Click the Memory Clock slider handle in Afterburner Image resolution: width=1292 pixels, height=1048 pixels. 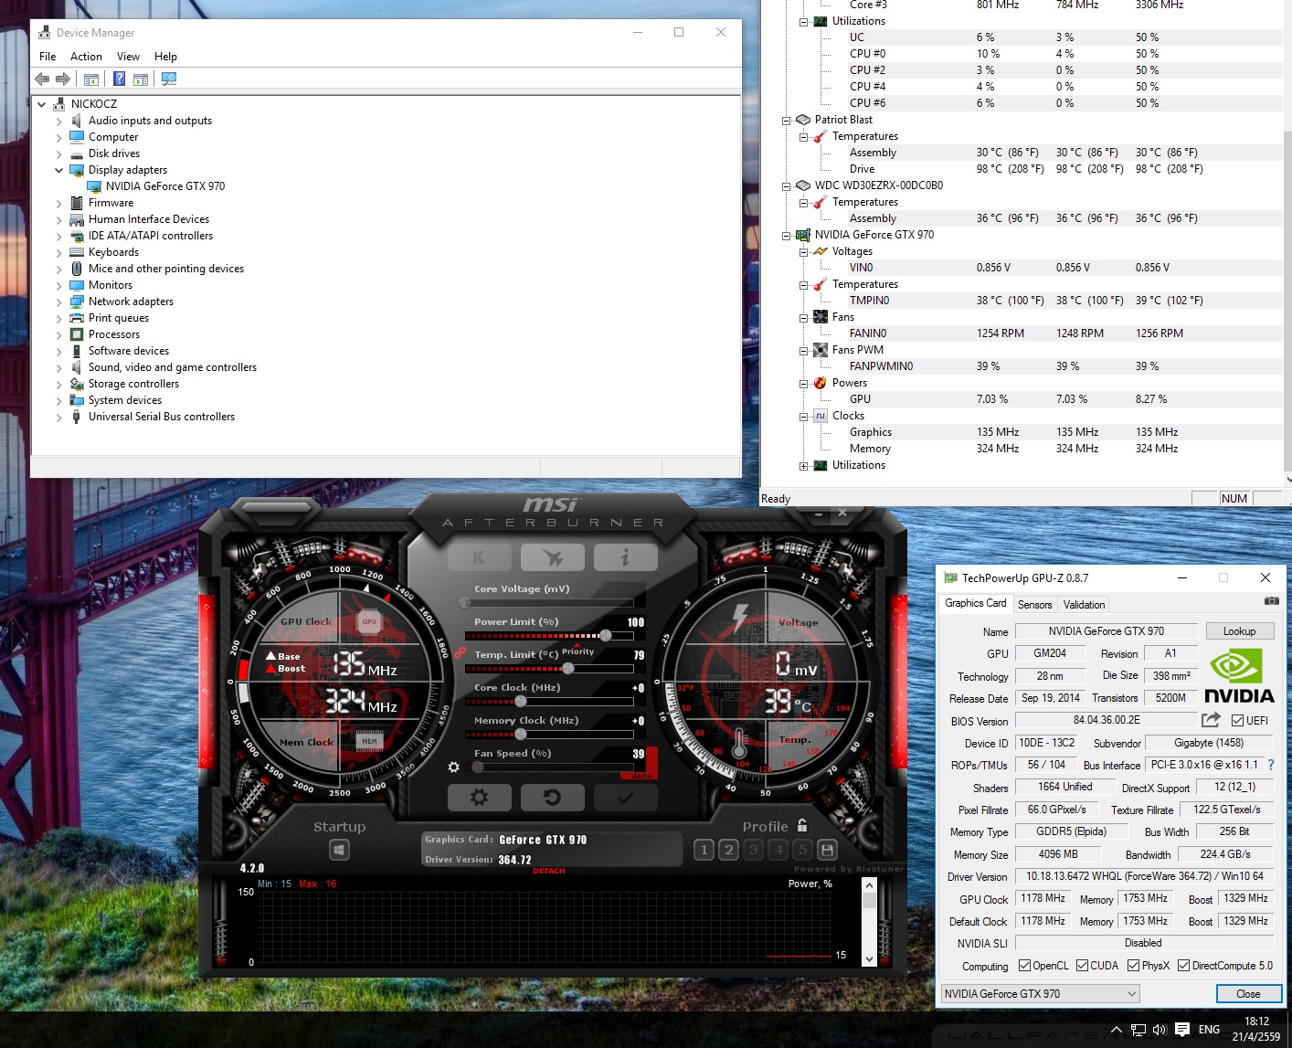(520, 734)
